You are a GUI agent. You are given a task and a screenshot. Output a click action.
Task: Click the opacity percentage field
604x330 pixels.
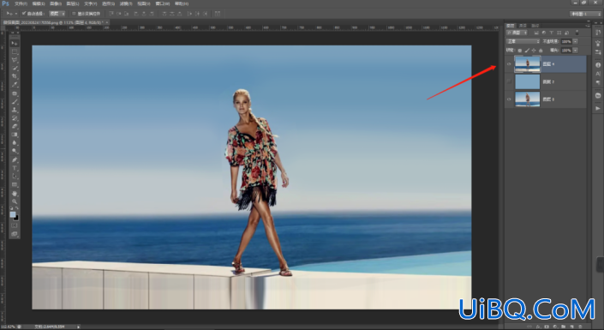(x=566, y=41)
